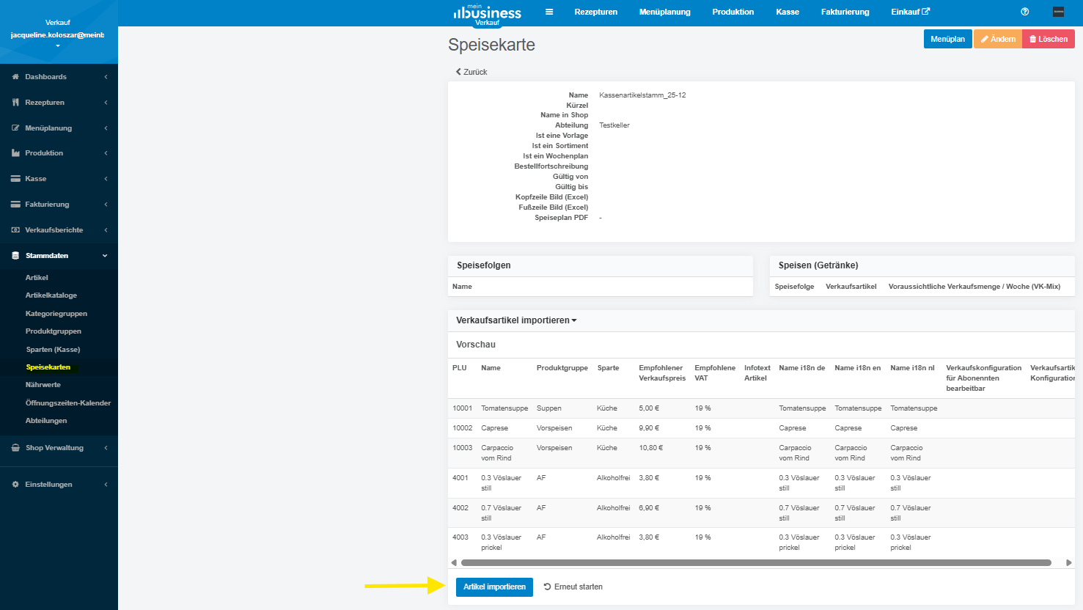This screenshot has width=1083, height=610.
Task: Click the preview table horizontal scrollbar
Action: click(x=755, y=563)
